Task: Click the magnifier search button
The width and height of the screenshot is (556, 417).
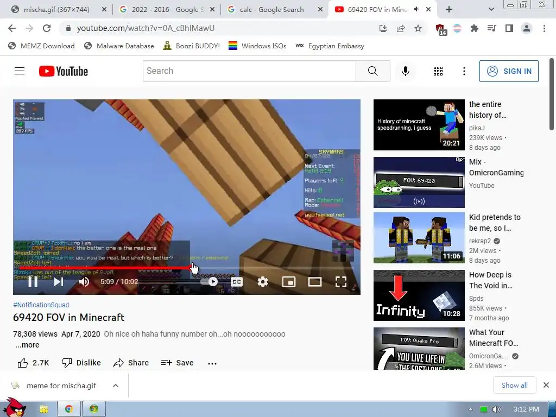Action: pyautogui.click(x=372, y=71)
